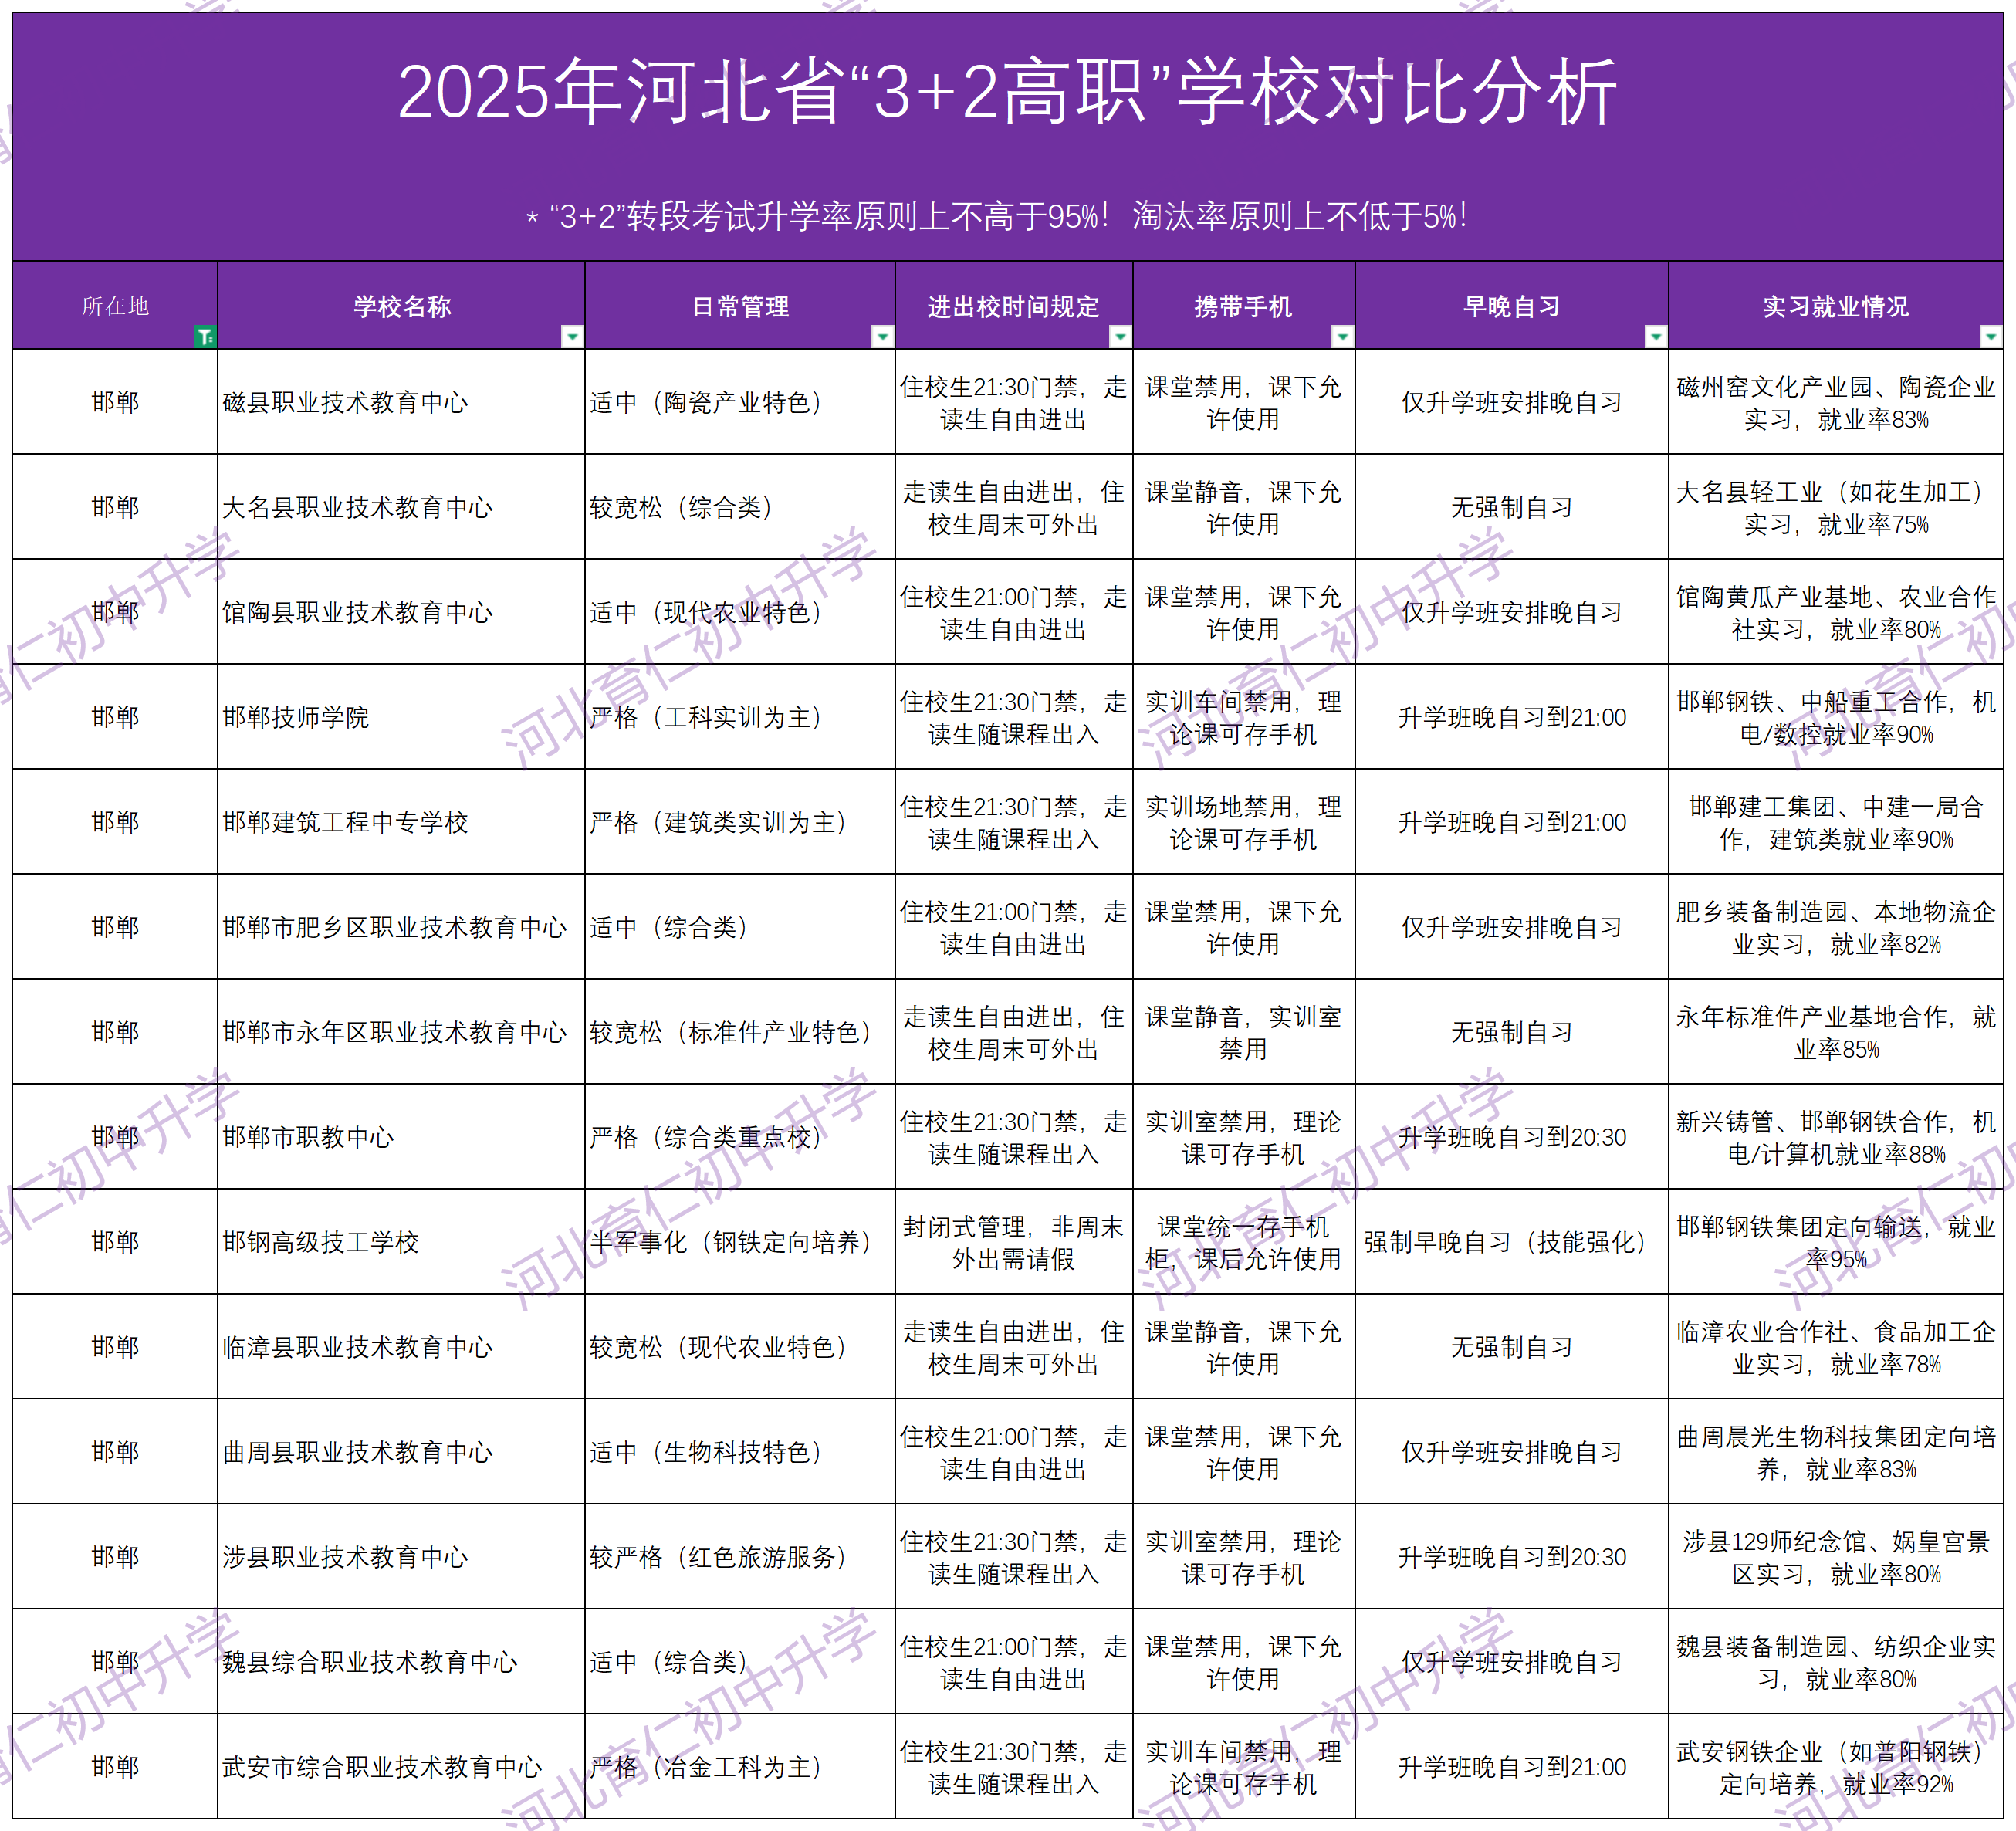Viewport: 2016px width, 1831px height.
Task: Select cell 武安市综合职业技术教育中心
Action: pos(401,1767)
